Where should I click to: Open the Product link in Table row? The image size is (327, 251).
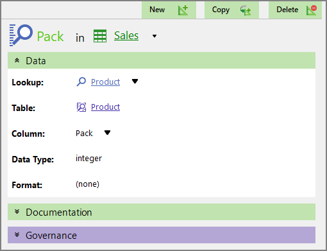[x=105, y=107]
